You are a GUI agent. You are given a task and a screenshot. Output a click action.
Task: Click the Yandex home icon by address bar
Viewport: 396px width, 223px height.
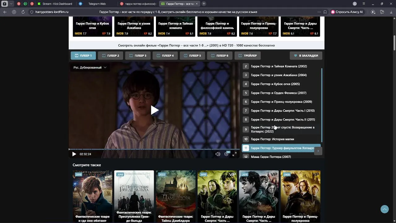pos(14,12)
